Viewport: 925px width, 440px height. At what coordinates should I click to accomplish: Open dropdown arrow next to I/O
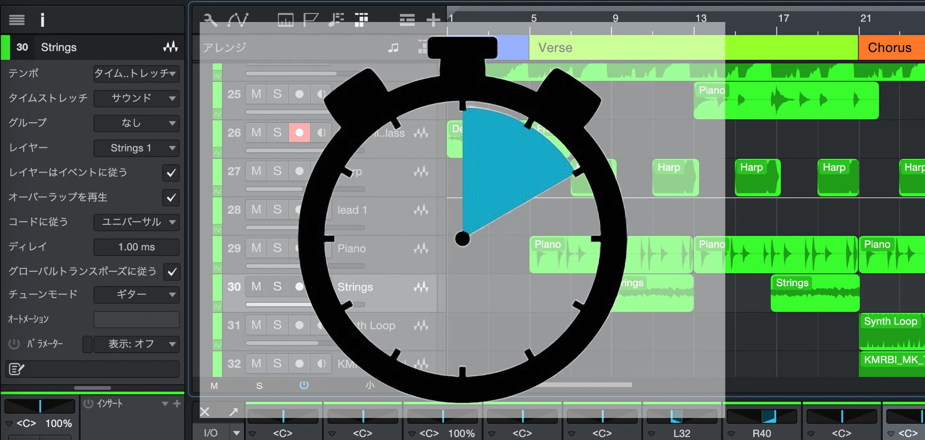click(x=237, y=433)
